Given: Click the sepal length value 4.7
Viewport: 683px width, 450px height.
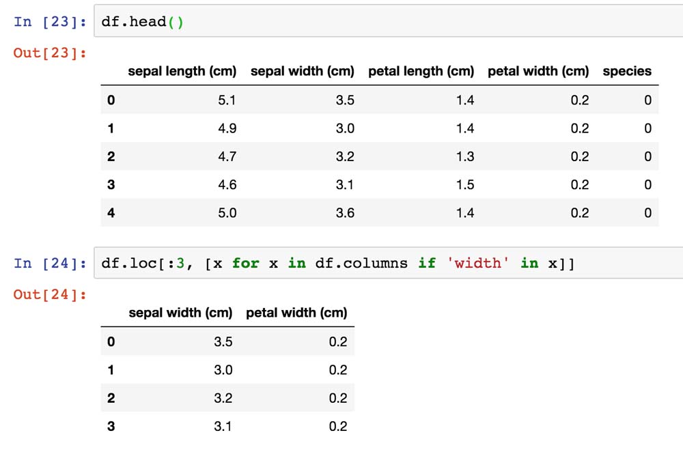Looking at the screenshot, I should click(x=227, y=156).
